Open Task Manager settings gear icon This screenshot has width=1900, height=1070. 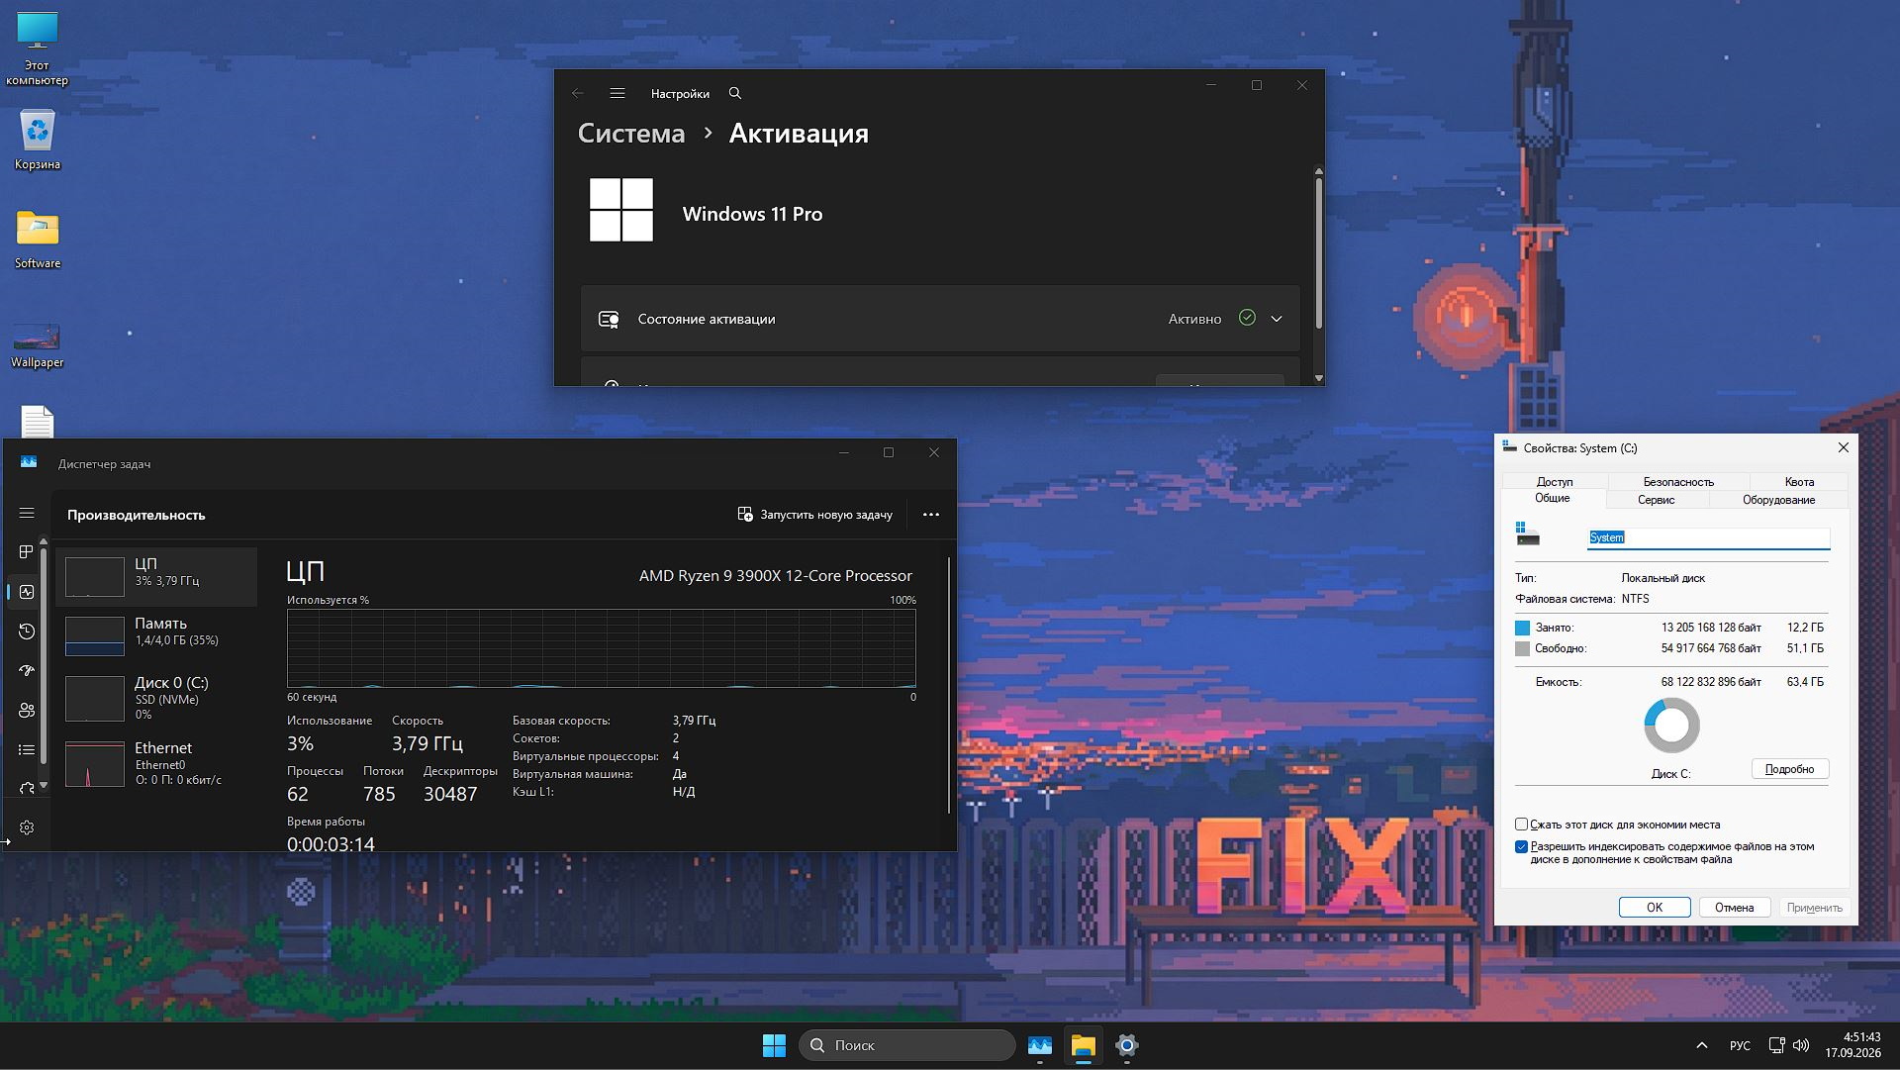(27, 827)
